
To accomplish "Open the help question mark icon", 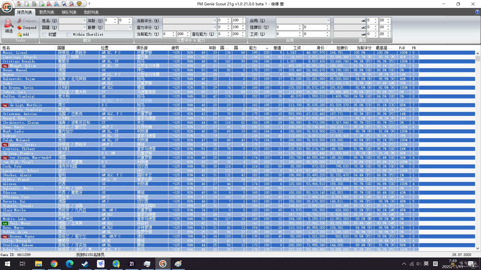I will click(x=477, y=12).
